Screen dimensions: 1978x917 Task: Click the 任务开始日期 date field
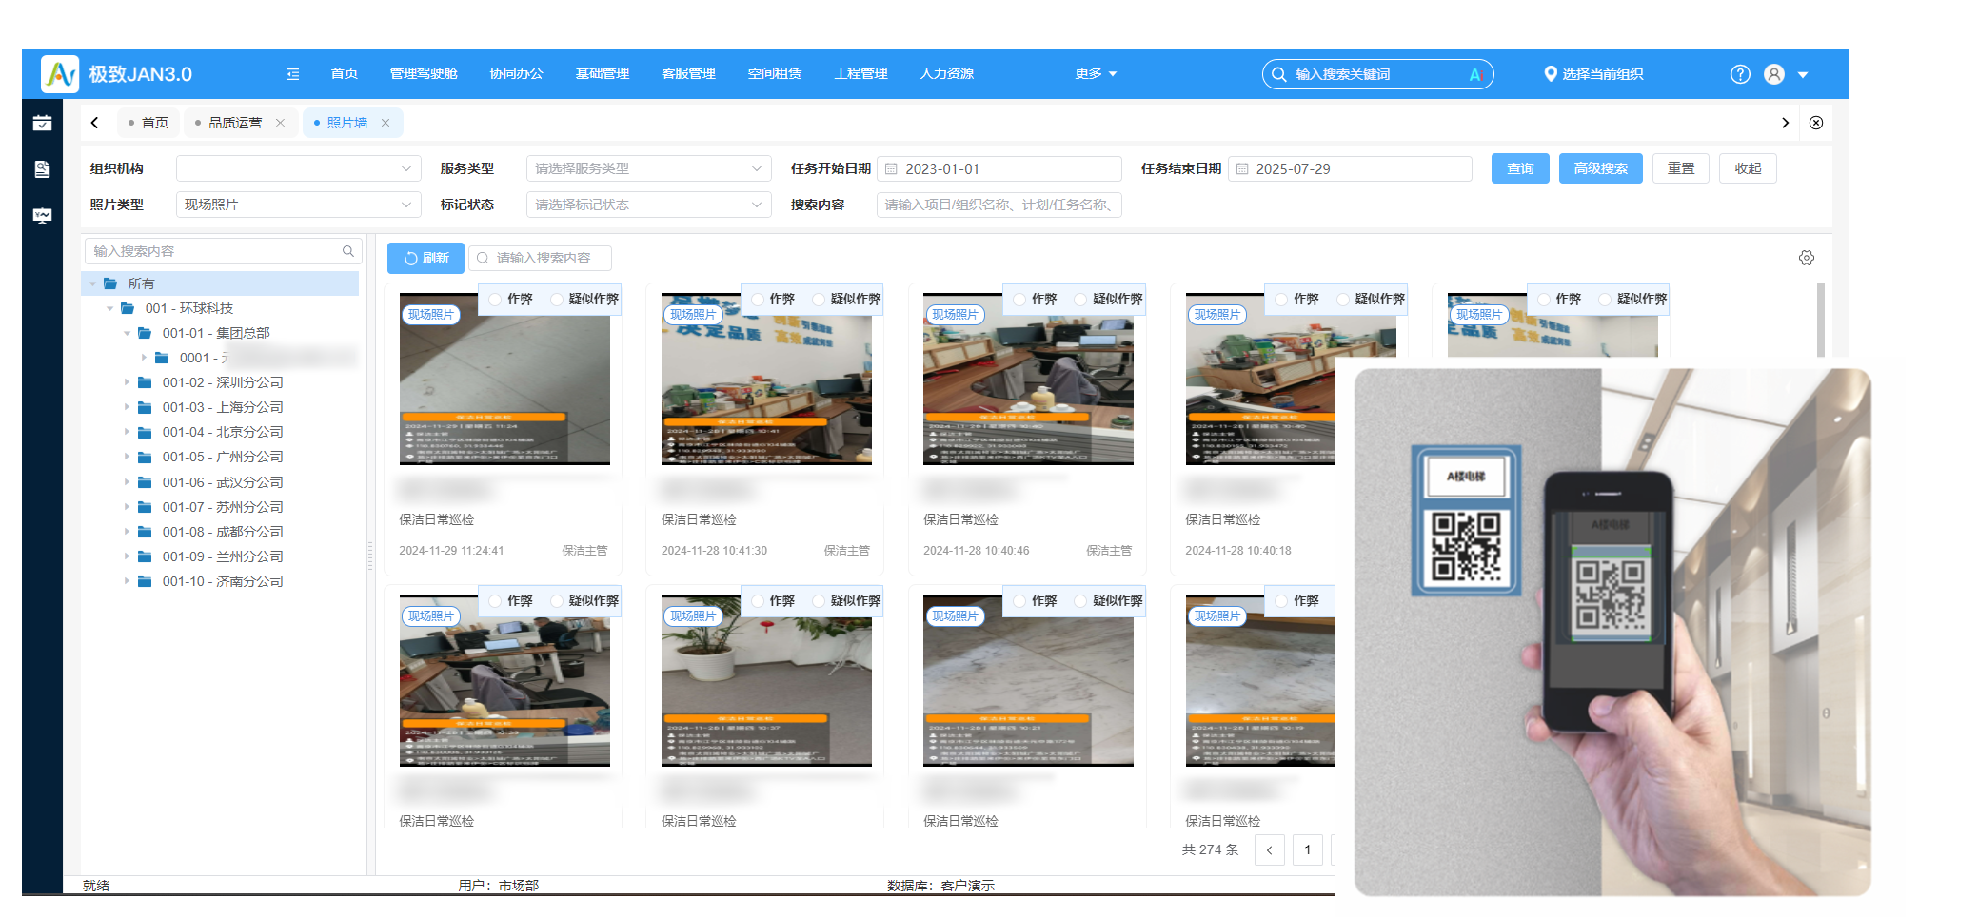(999, 168)
